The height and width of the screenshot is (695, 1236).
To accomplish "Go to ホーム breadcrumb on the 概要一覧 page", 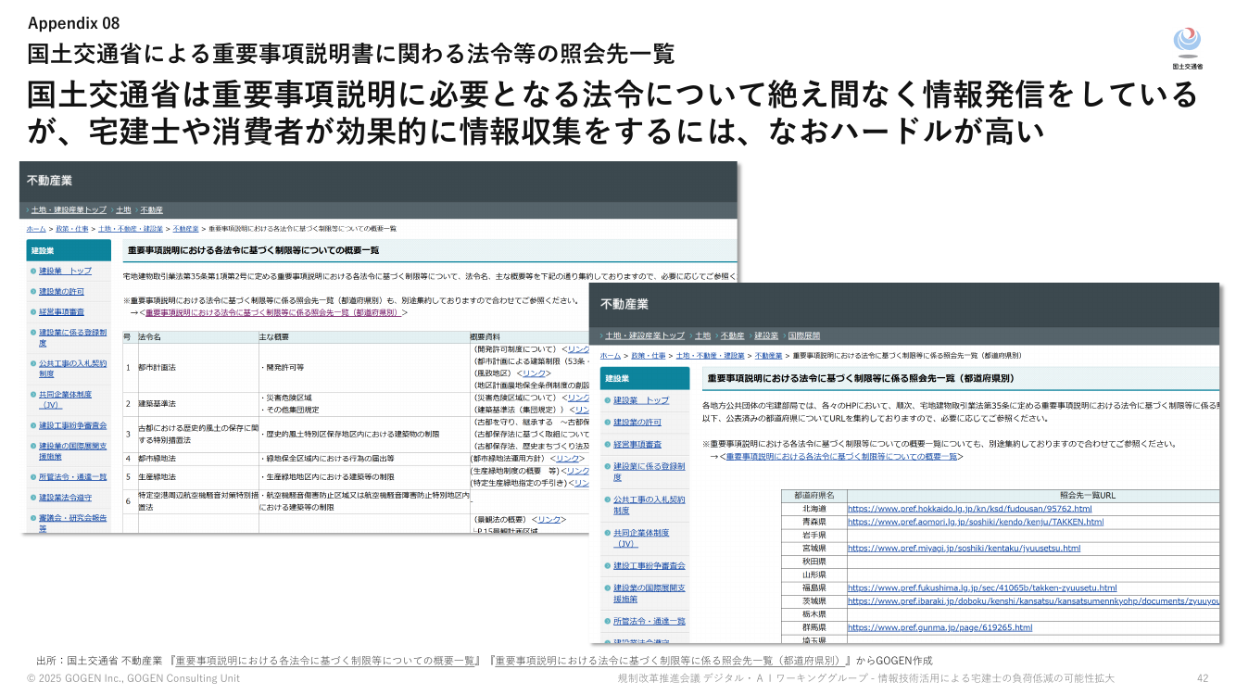I will coord(36,228).
